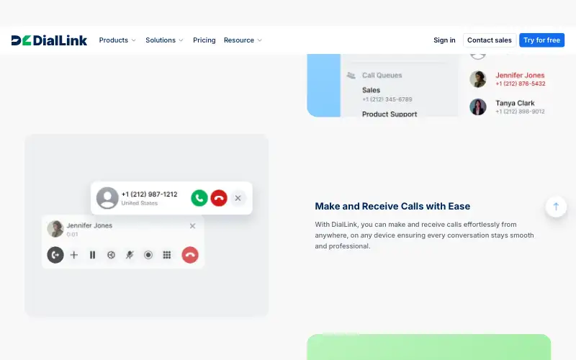Dismiss the incoming call notification with X
The height and width of the screenshot is (360, 576).
coord(238,198)
